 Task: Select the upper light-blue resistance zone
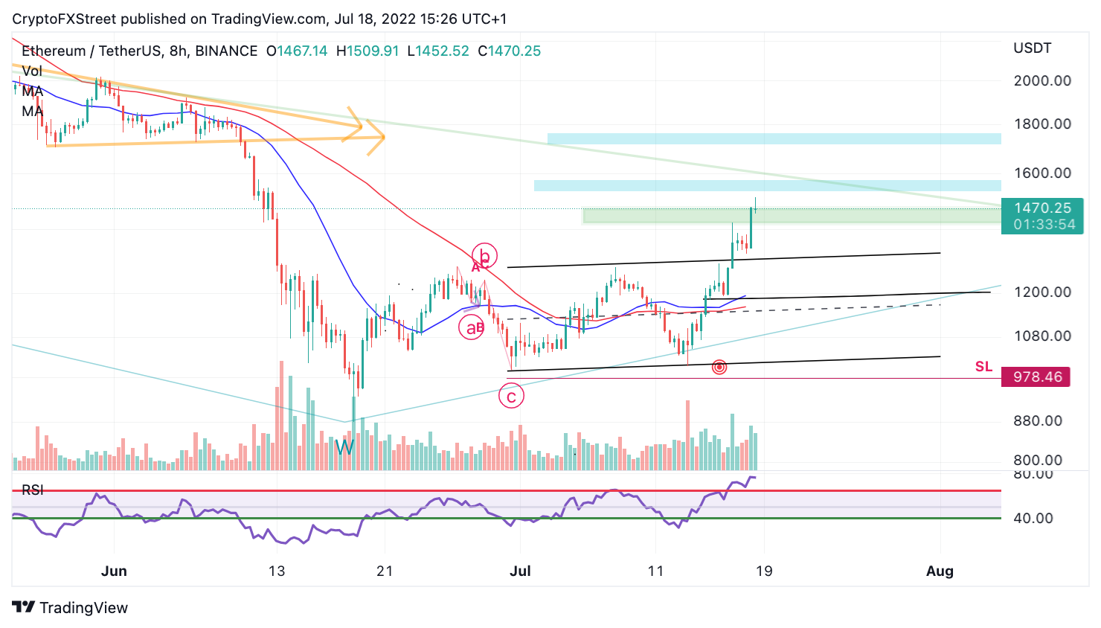774,138
